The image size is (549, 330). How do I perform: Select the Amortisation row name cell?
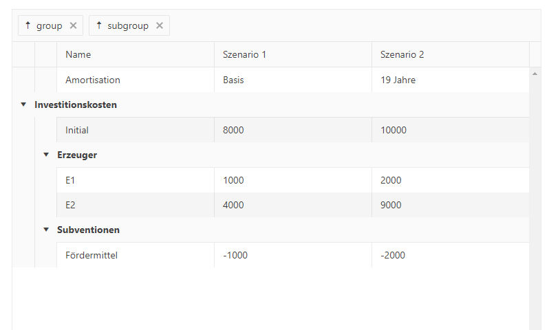point(93,80)
